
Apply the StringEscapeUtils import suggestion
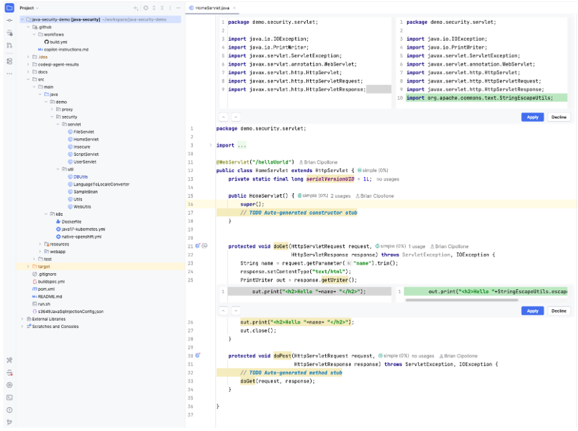click(532, 117)
